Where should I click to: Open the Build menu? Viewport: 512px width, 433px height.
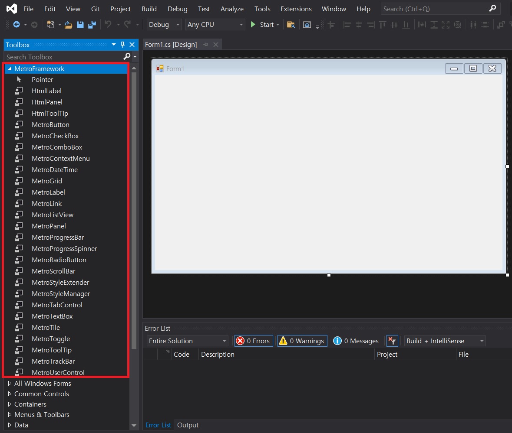pyautogui.click(x=149, y=9)
